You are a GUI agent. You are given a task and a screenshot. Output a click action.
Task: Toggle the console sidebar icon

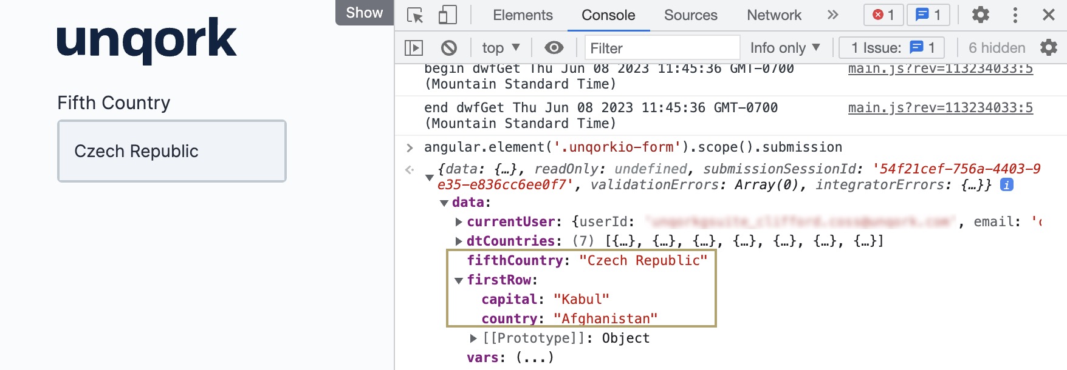click(414, 47)
